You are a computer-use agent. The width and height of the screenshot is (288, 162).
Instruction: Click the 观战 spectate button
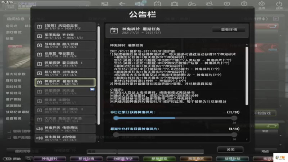[265, 151]
